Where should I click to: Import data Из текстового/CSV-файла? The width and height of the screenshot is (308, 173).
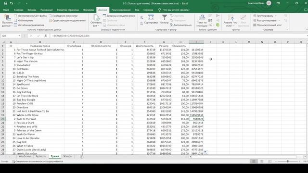coord(30,16)
